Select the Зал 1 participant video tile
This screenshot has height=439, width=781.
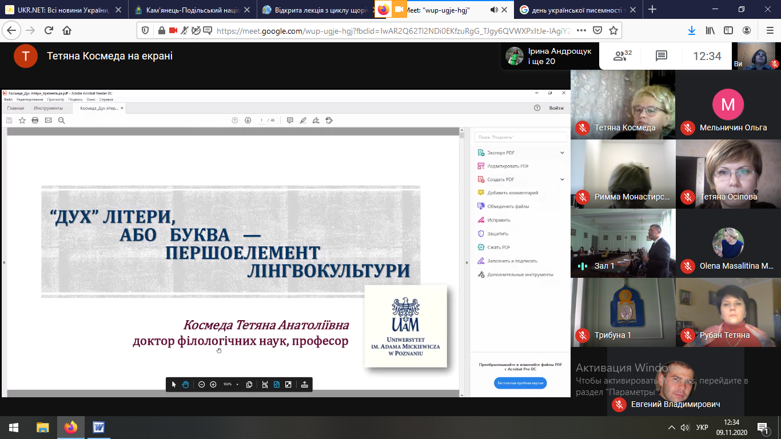623,243
